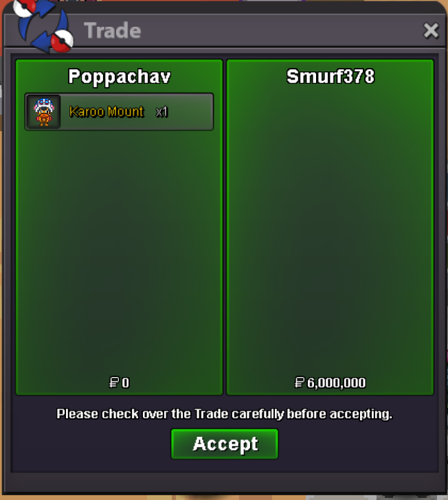Click the x1 quantity on Karoo Mount
The width and height of the screenshot is (448, 500).
161,112
